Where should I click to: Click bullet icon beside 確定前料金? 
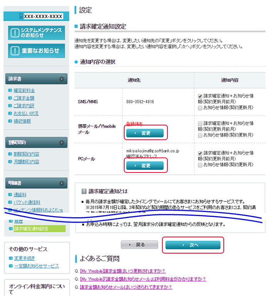[x=10, y=90]
